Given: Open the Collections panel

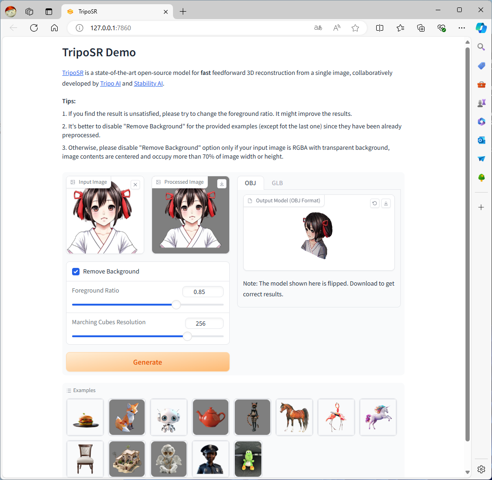Looking at the screenshot, I should pos(421,28).
